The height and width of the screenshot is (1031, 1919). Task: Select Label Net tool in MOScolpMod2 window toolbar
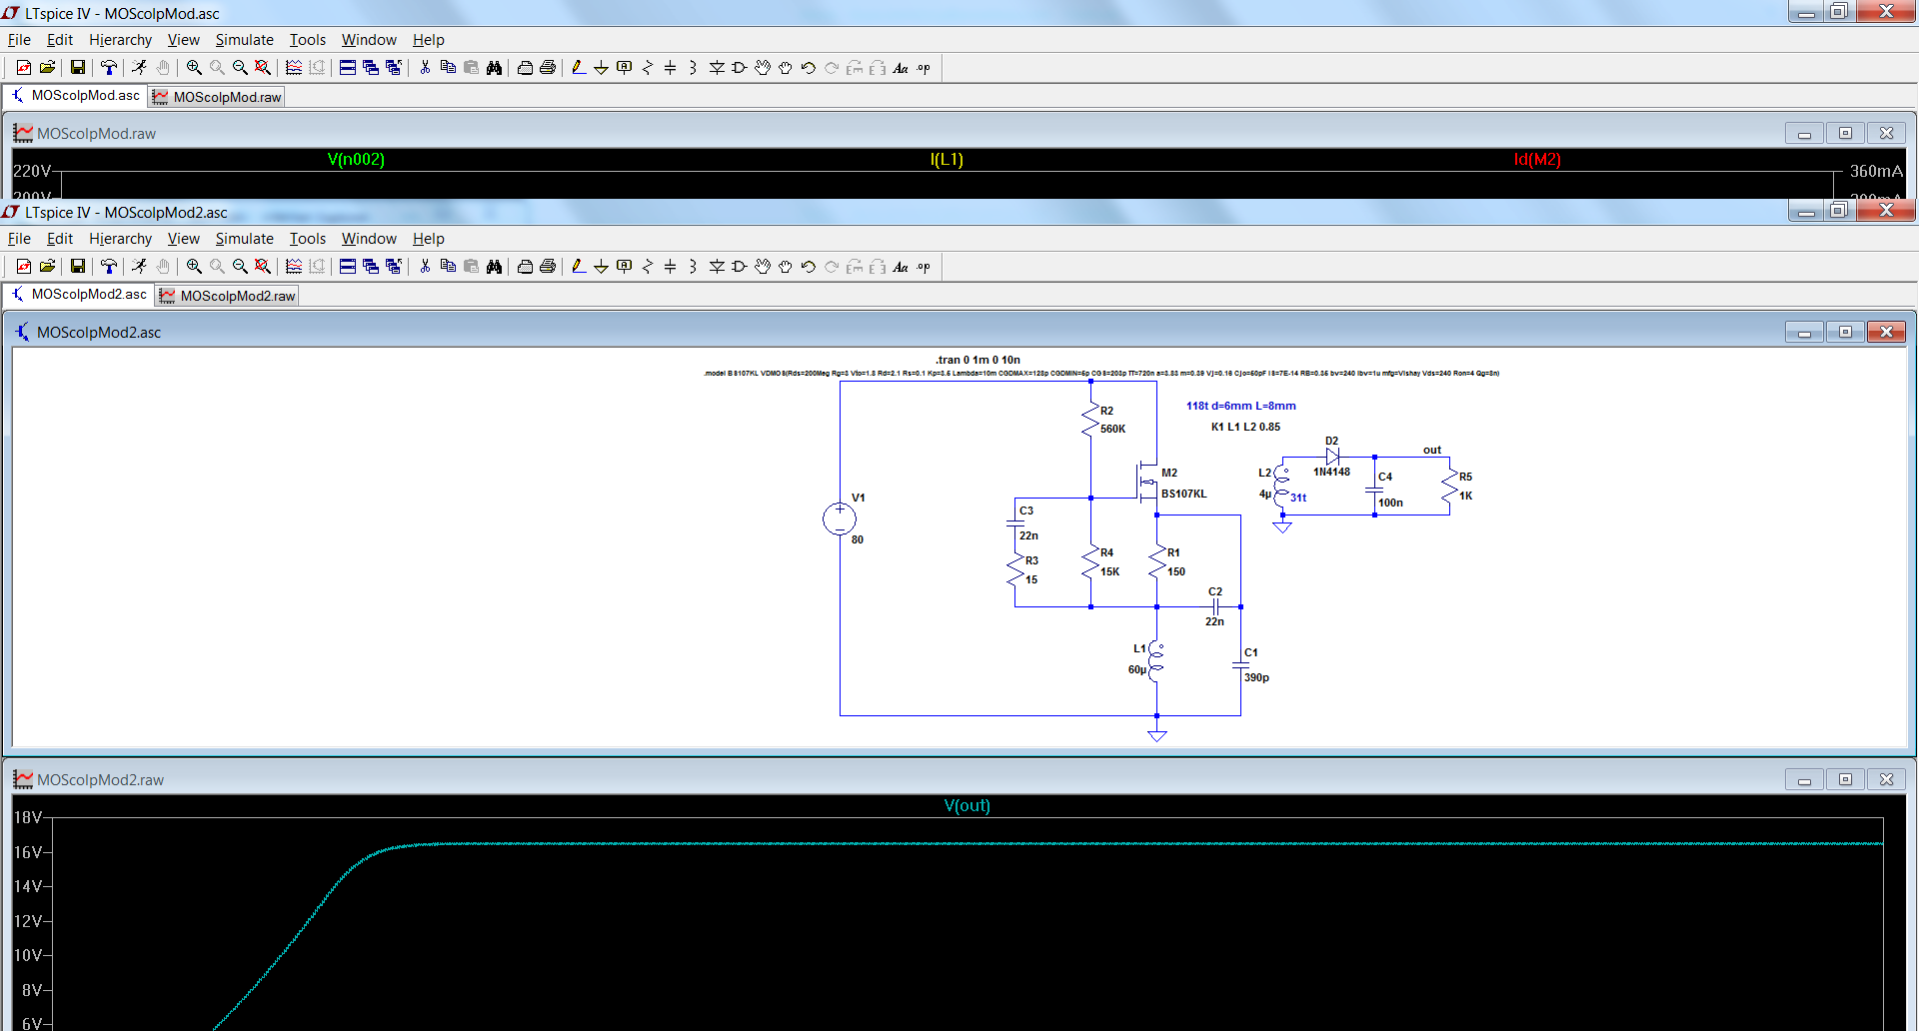coord(625,267)
